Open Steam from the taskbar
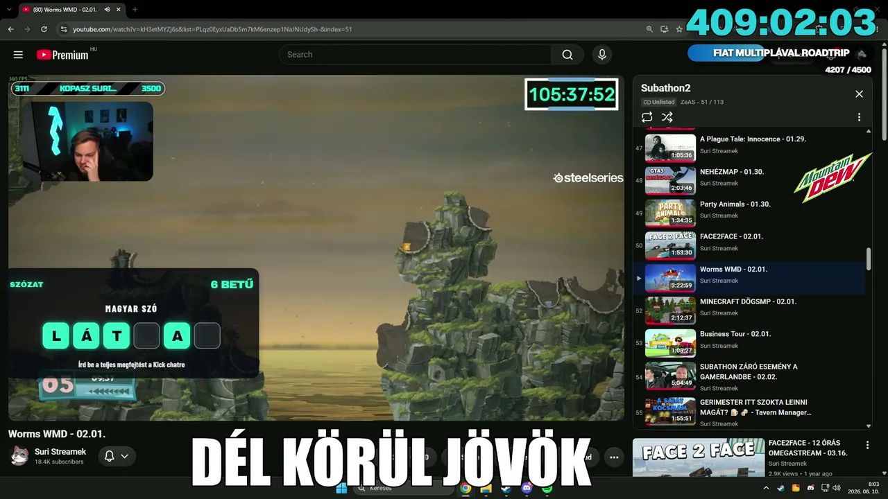 pos(506,489)
